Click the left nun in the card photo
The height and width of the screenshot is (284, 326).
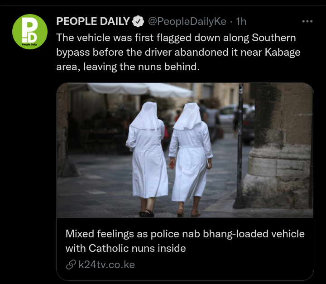(x=147, y=159)
